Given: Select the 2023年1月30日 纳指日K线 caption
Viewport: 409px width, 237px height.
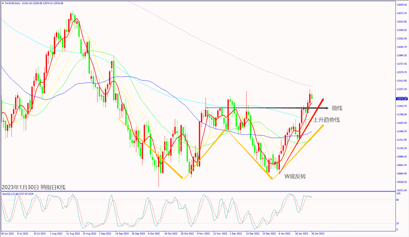Looking at the screenshot, I should pyautogui.click(x=34, y=187).
